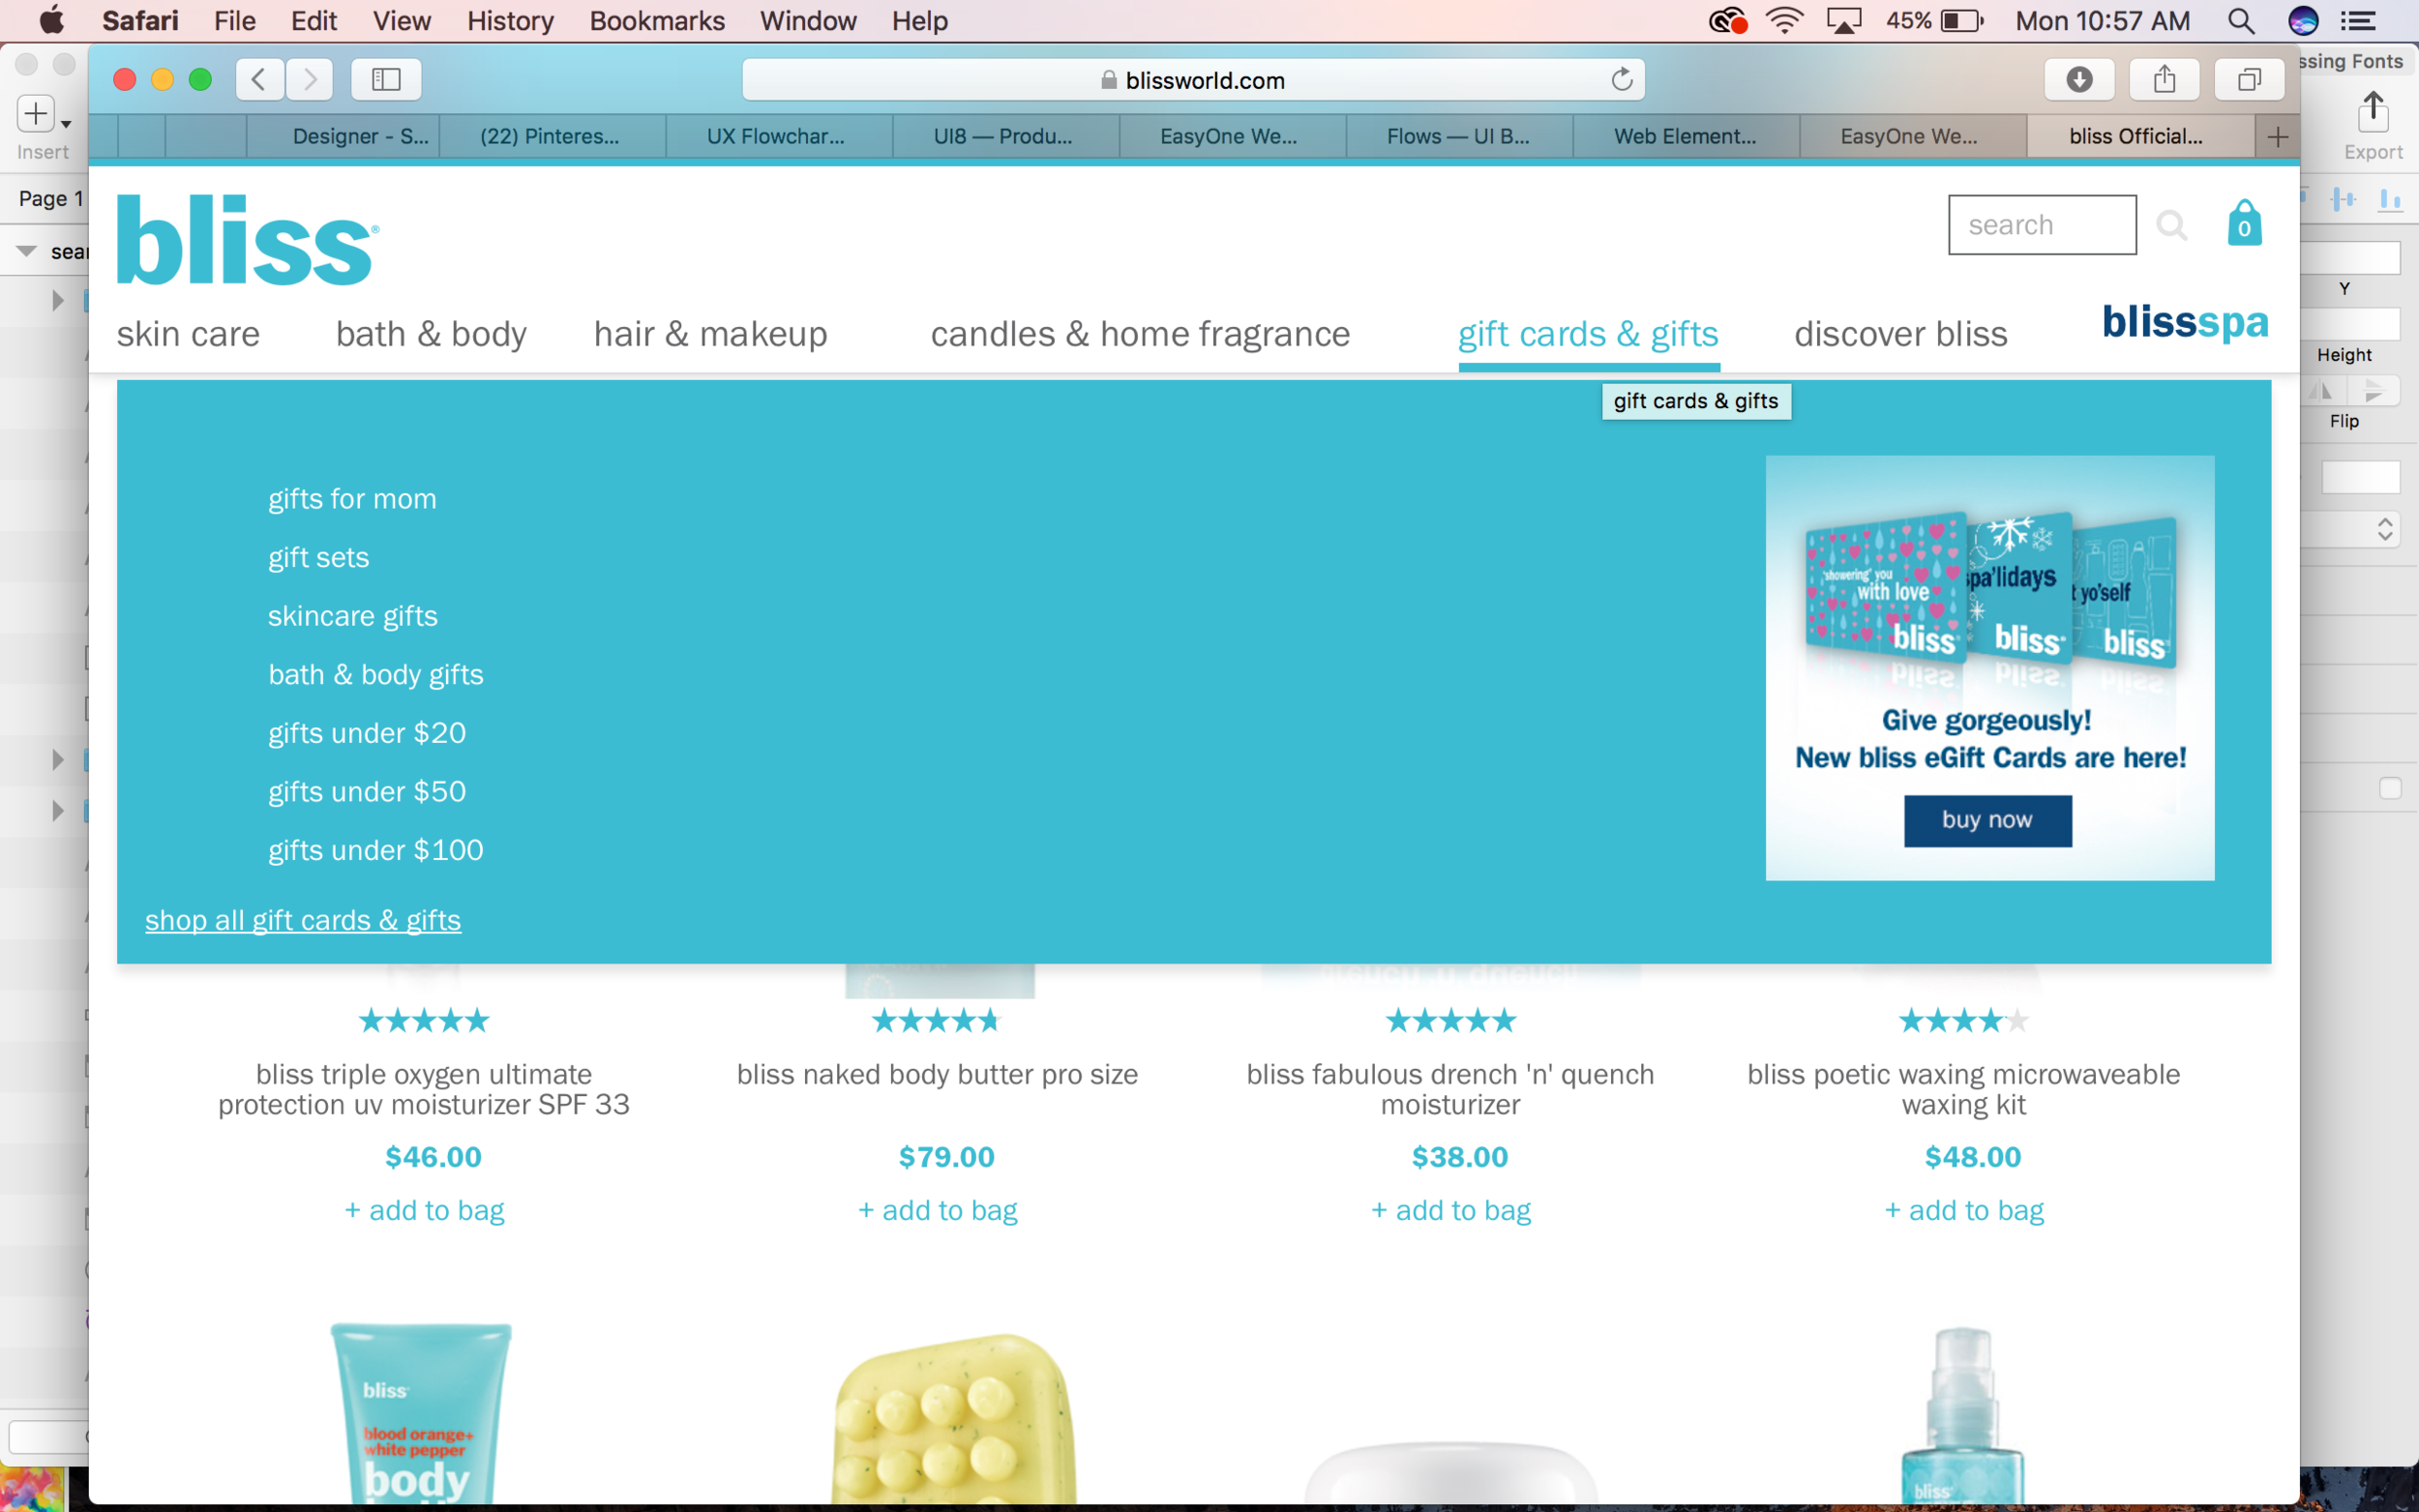Open bath & body gifts link
This screenshot has width=2419, height=1512.
375,675
